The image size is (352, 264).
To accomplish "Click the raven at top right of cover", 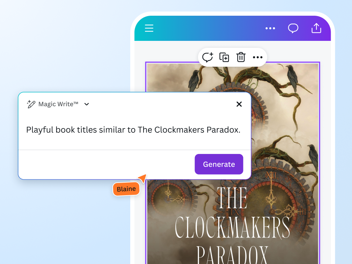I will 292,78.
